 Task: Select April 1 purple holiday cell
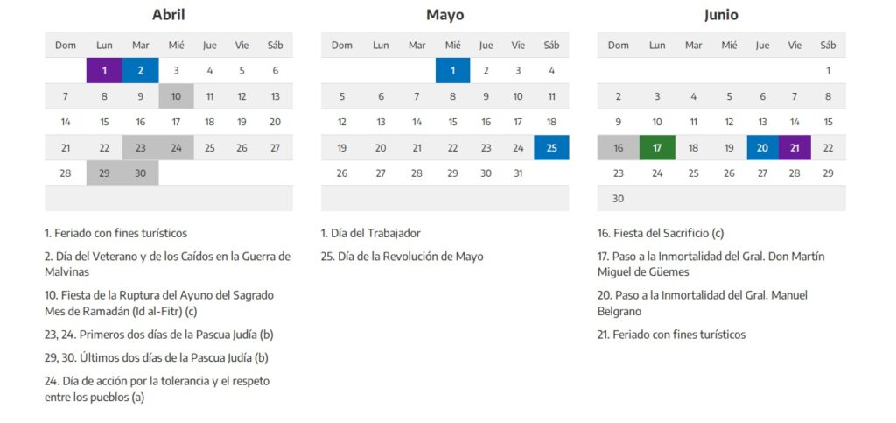(x=104, y=71)
